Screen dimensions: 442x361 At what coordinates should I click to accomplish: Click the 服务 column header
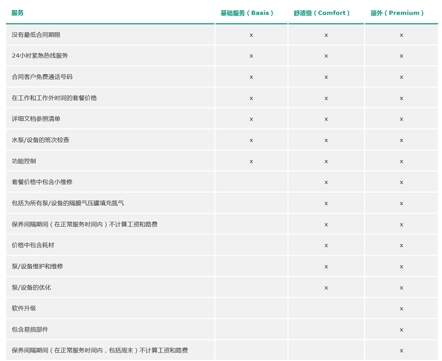[x=18, y=13]
